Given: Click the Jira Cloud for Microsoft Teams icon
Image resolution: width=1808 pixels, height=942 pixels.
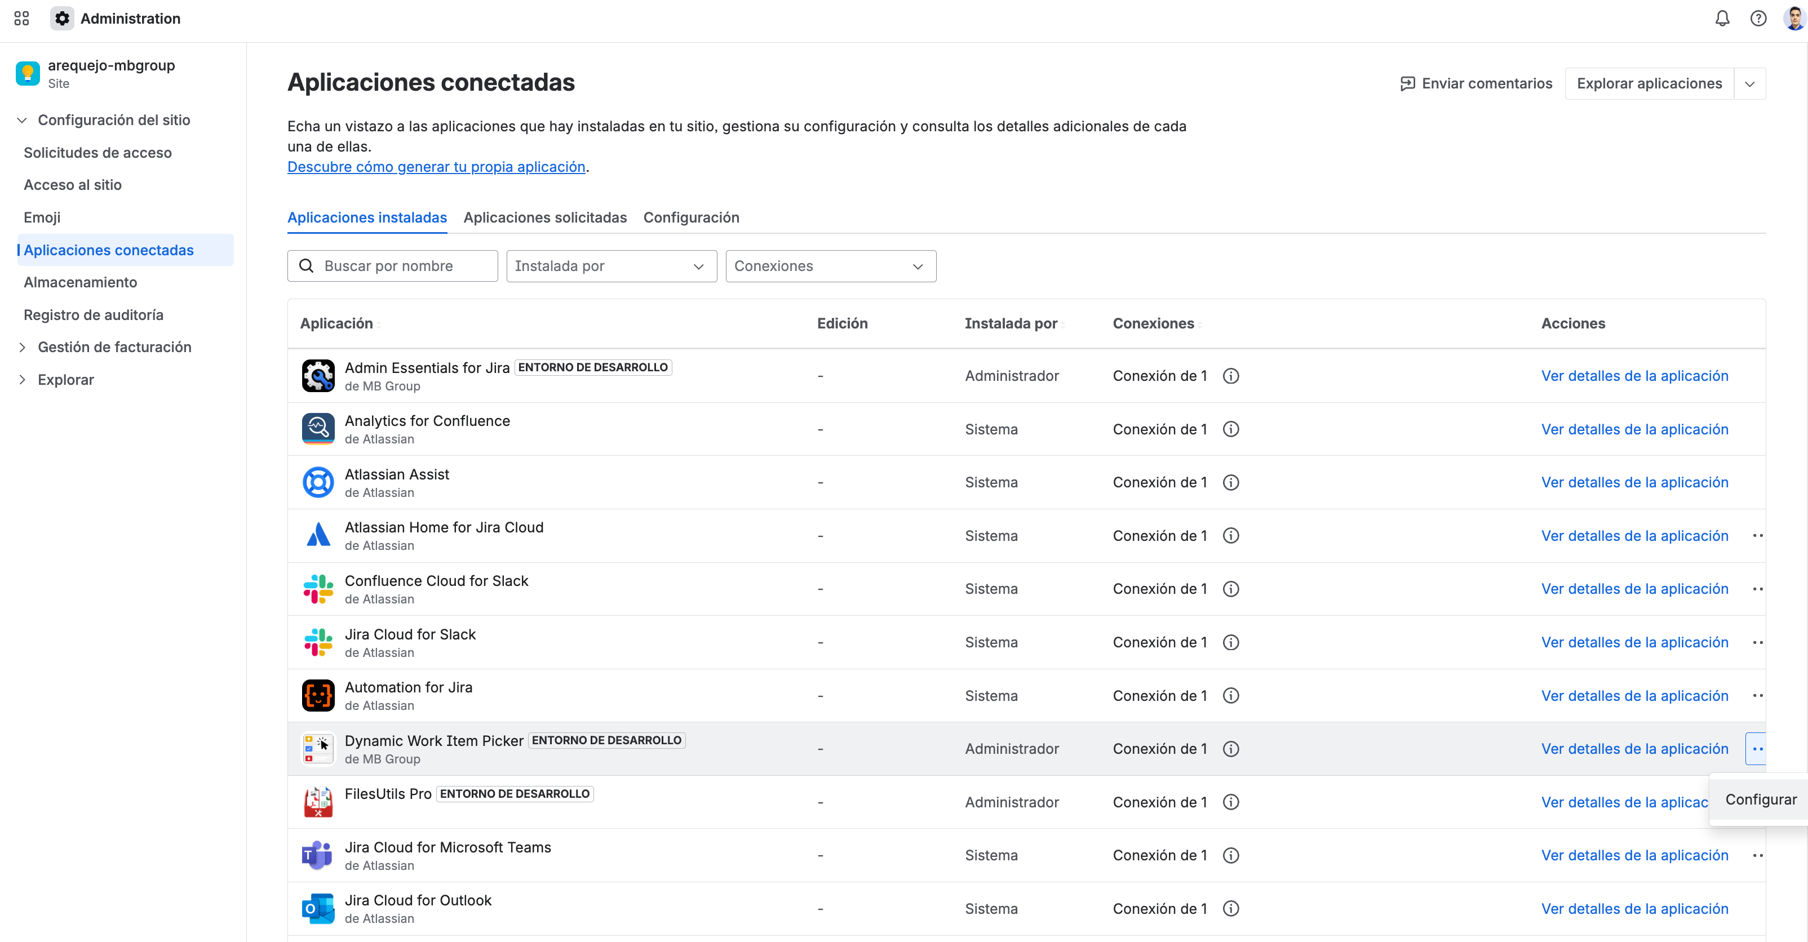Looking at the screenshot, I should tap(318, 856).
